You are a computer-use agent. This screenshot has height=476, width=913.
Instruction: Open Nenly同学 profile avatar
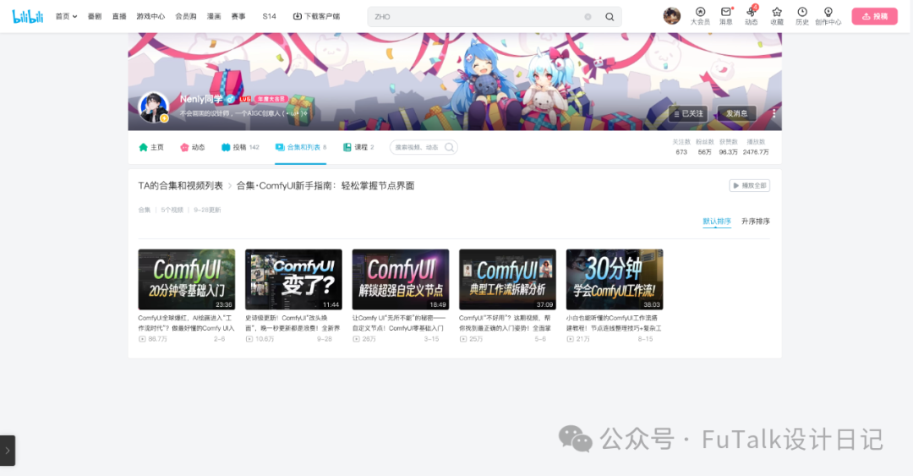pos(154,107)
